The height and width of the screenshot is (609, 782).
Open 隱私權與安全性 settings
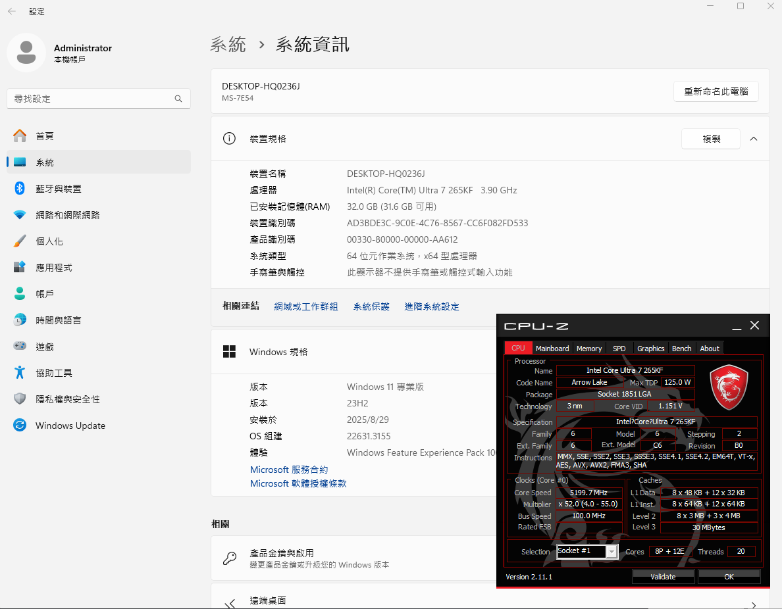[99, 399]
